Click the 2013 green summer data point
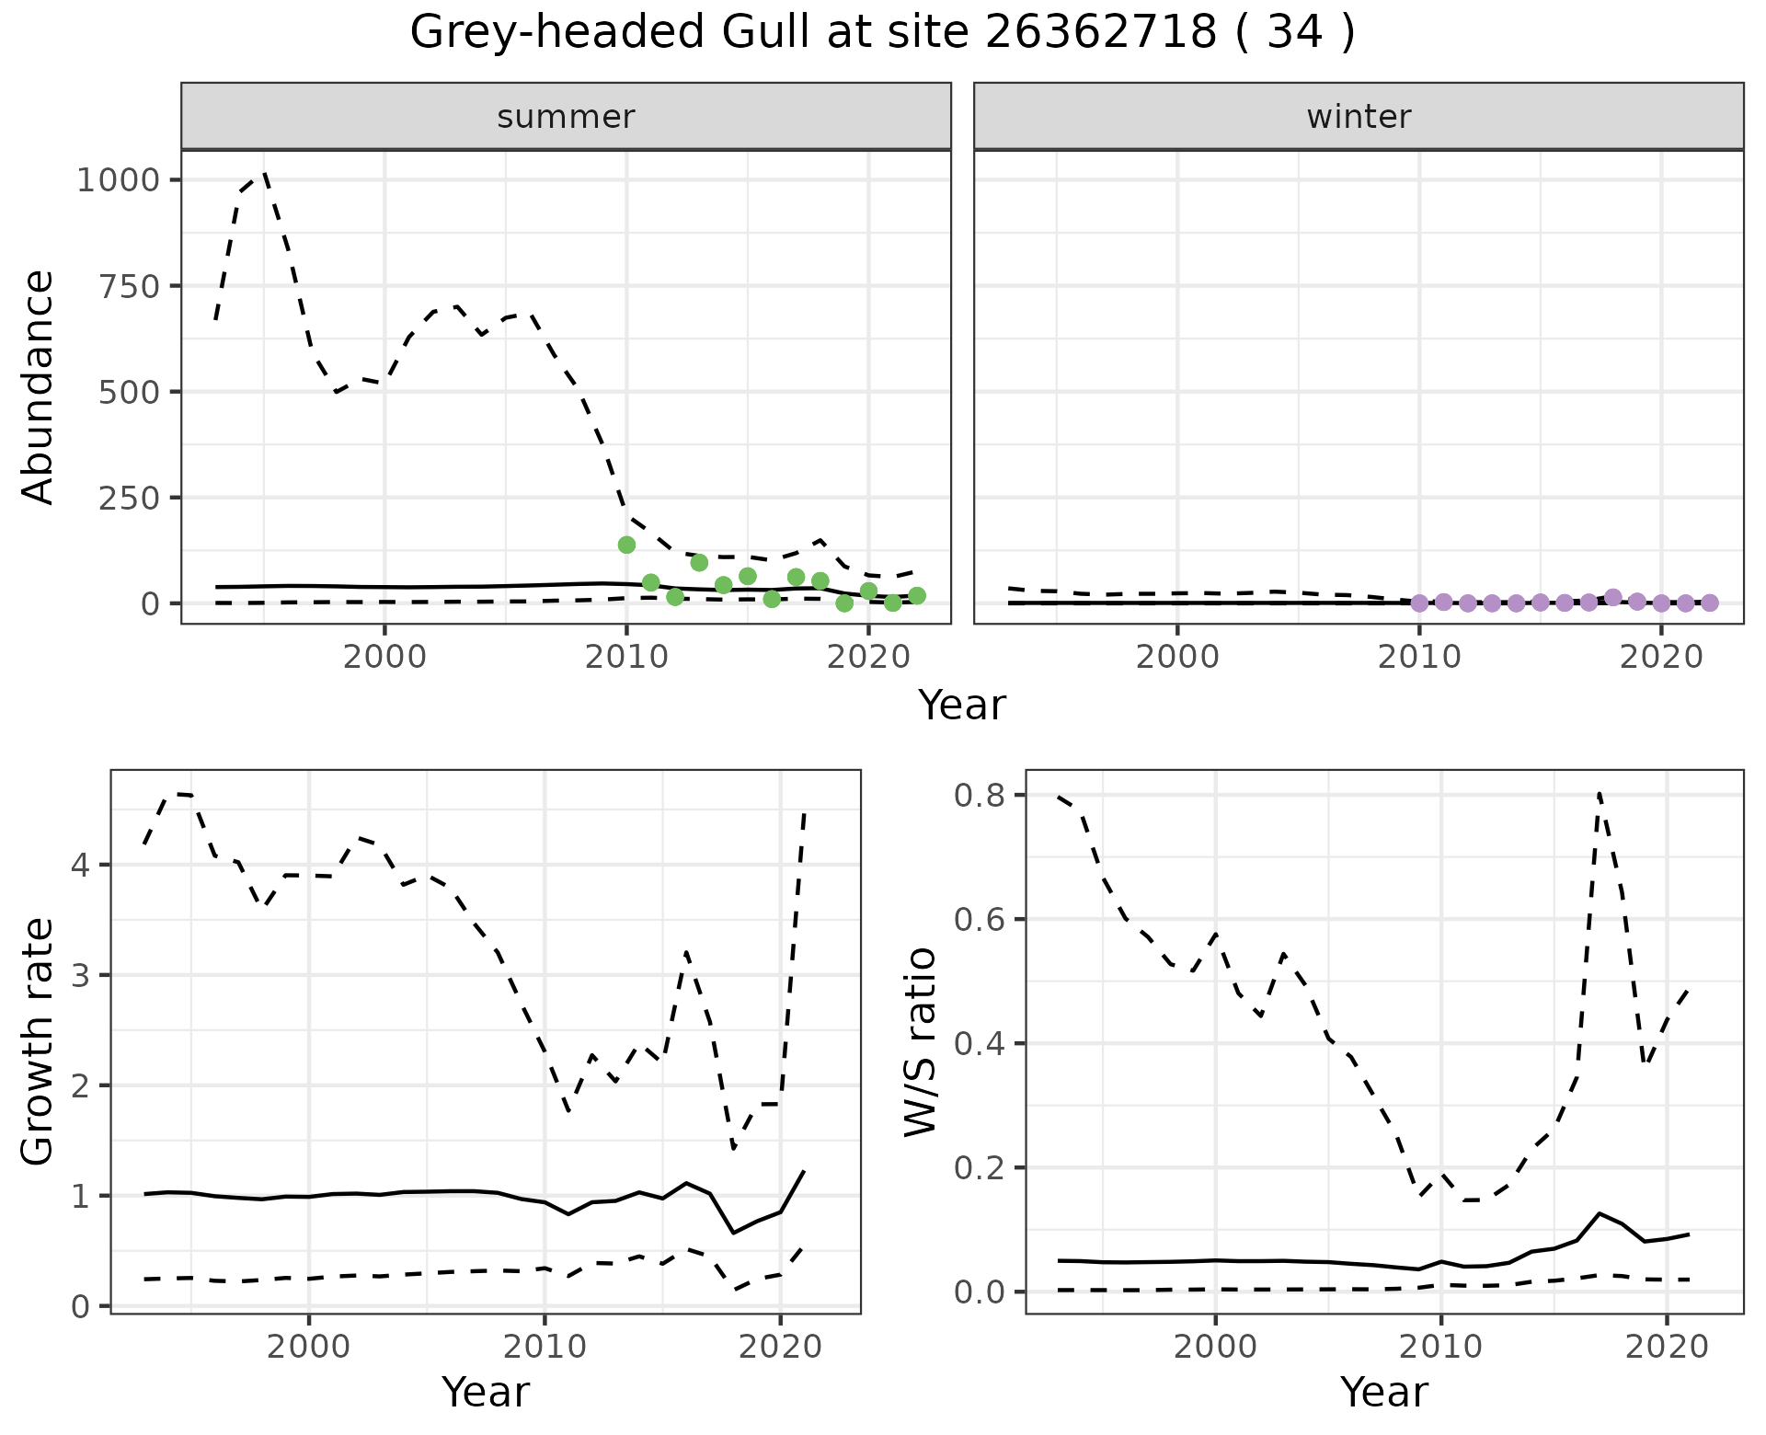The height and width of the screenshot is (1435, 1766). click(699, 562)
